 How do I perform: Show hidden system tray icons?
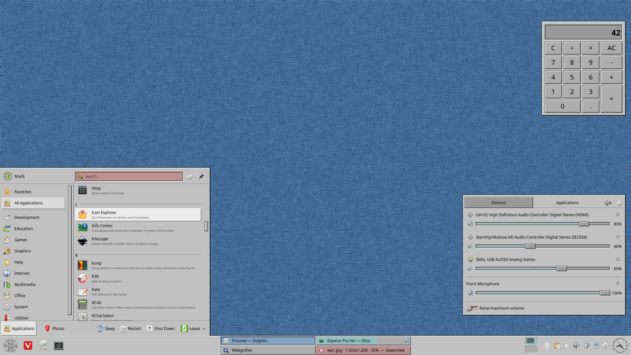(x=606, y=345)
